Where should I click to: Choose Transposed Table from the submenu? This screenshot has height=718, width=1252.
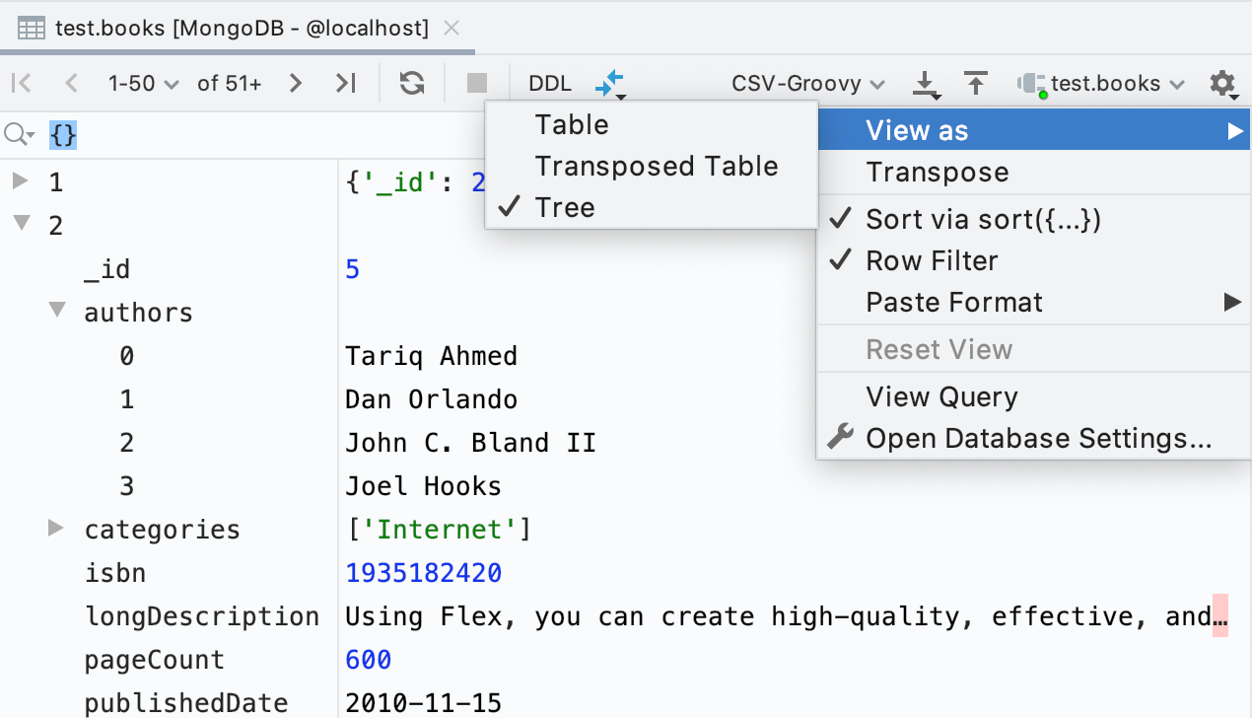[x=657, y=167]
